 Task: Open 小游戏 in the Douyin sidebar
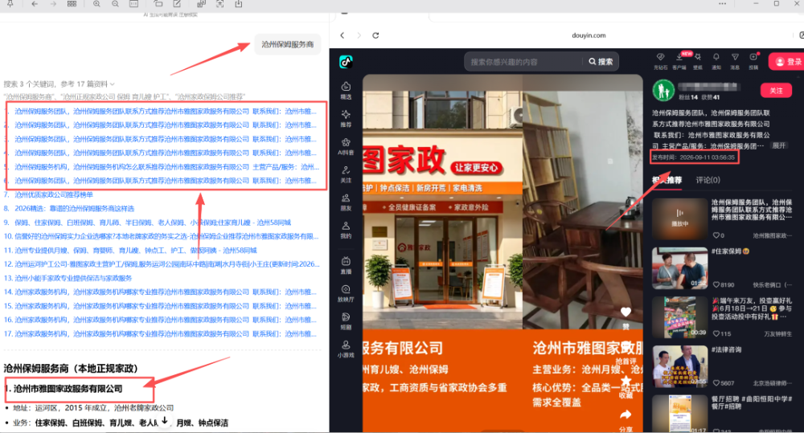(x=346, y=349)
